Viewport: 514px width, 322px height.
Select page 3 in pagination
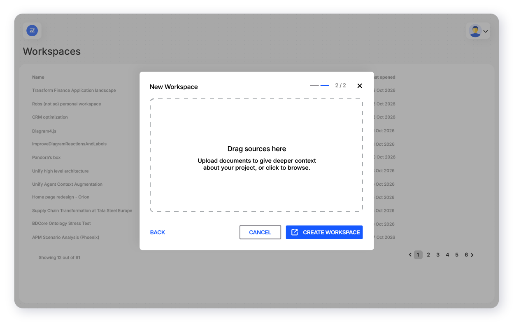(438, 255)
